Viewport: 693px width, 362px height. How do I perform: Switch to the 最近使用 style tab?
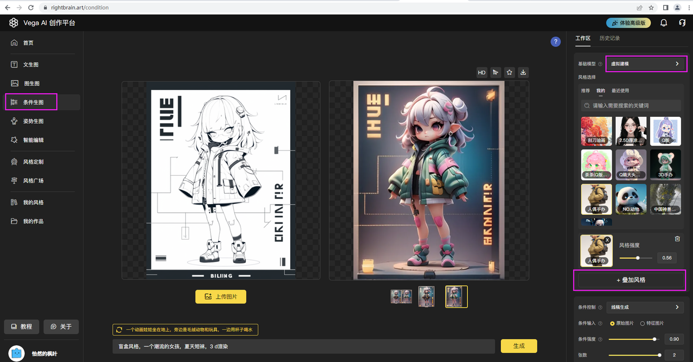click(x=620, y=90)
